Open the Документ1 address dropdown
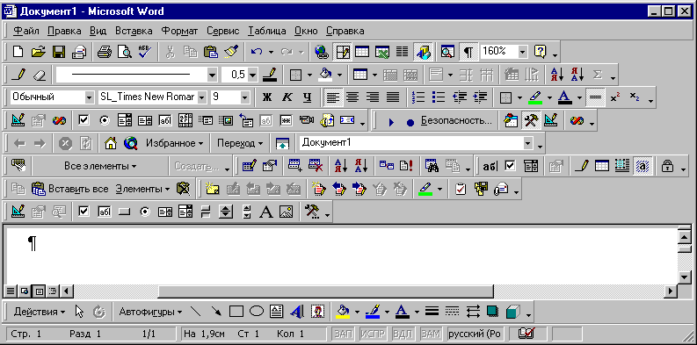 click(528, 143)
